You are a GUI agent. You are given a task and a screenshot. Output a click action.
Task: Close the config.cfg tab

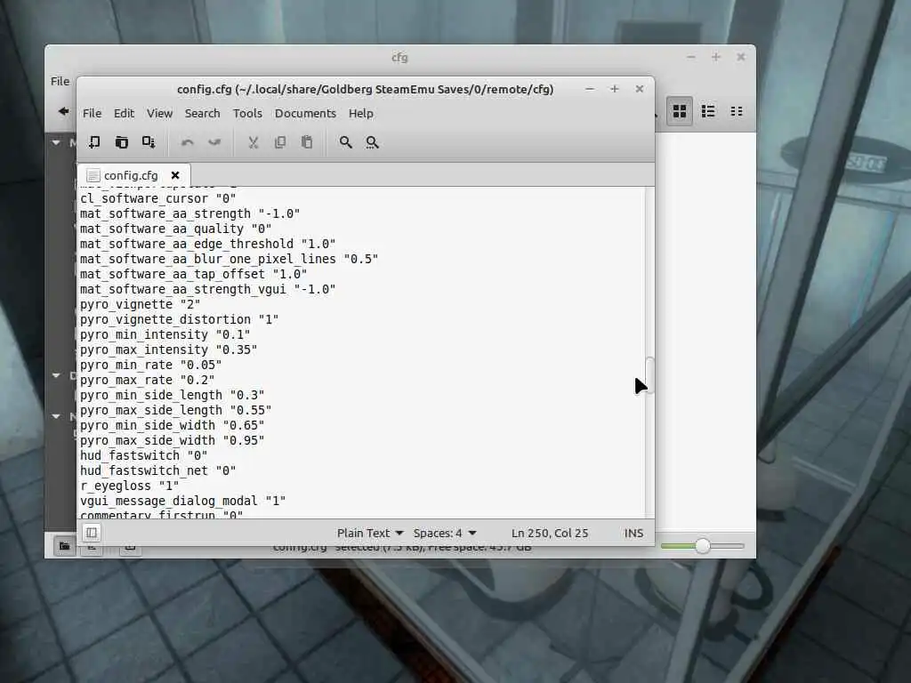coord(175,175)
